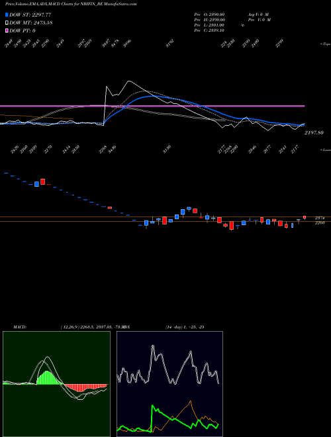Click the '<Lows' marker text

[x=326, y=150]
